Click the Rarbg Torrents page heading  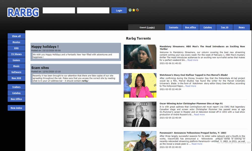pos(138,38)
